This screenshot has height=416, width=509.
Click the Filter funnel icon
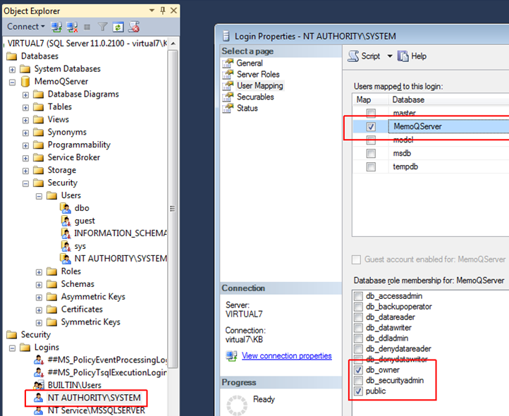(102, 27)
